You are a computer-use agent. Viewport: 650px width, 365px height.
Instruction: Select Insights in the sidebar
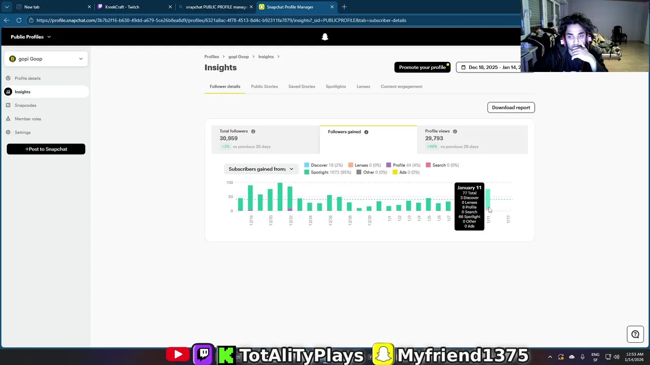tap(45, 92)
